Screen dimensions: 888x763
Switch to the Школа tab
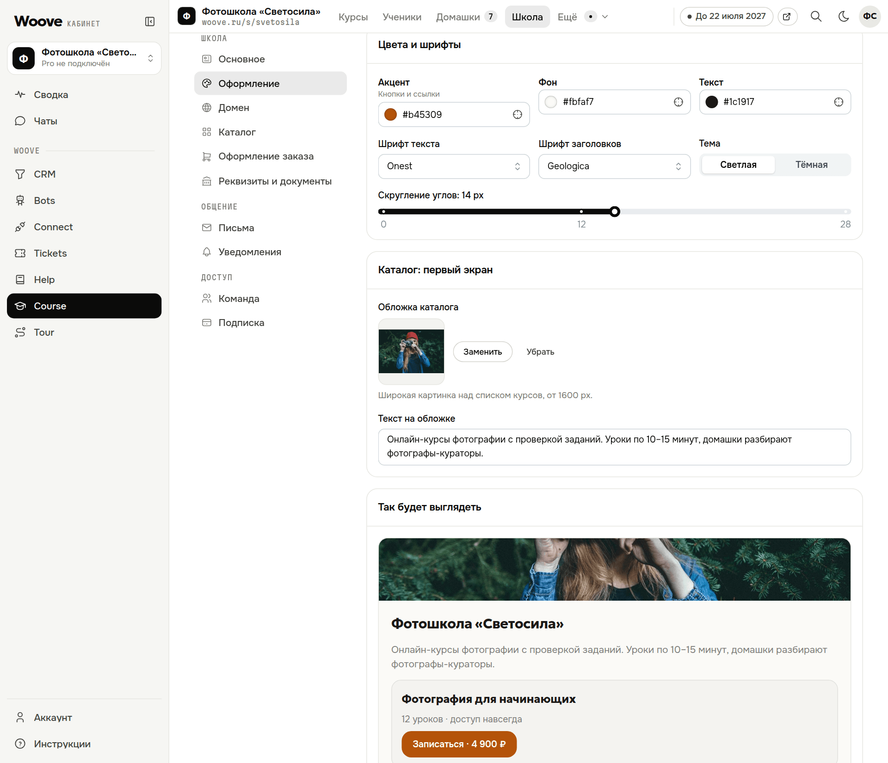pos(527,17)
